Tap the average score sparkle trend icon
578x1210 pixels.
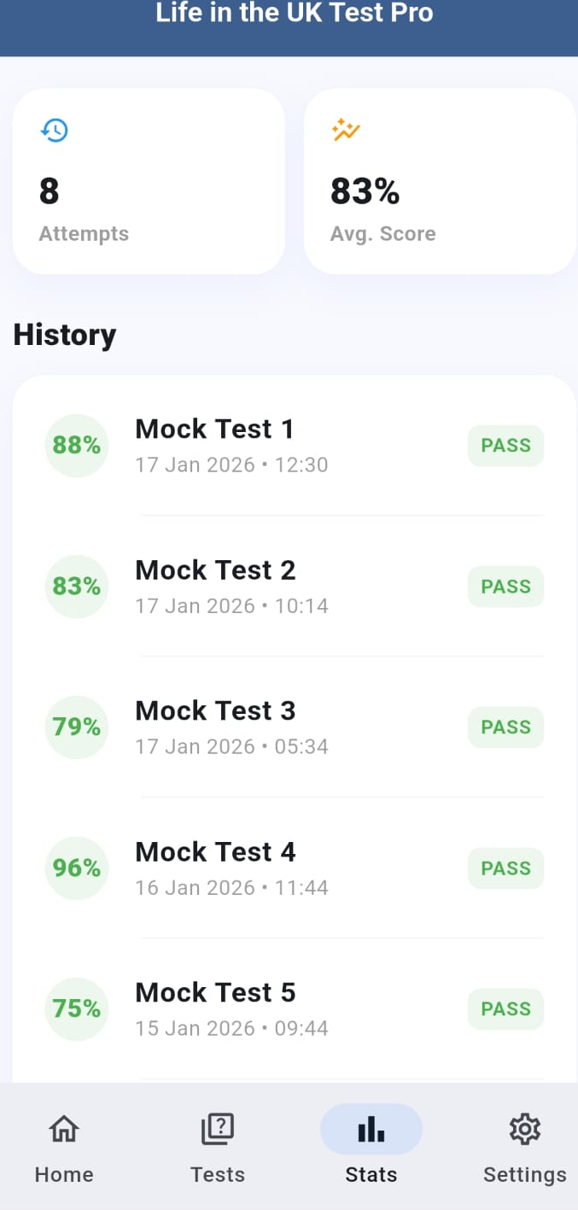coord(346,131)
